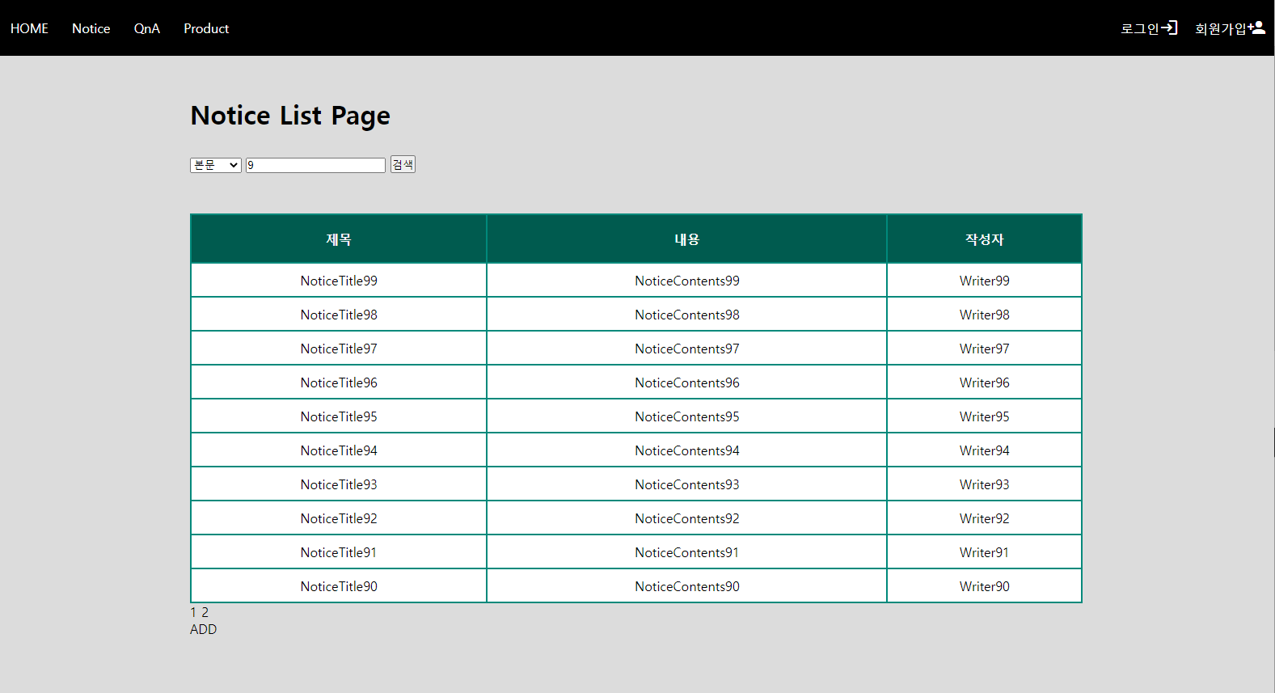This screenshot has height=693, width=1275.
Task: Select the NoticeContents99 cell
Action: pos(686,281)
